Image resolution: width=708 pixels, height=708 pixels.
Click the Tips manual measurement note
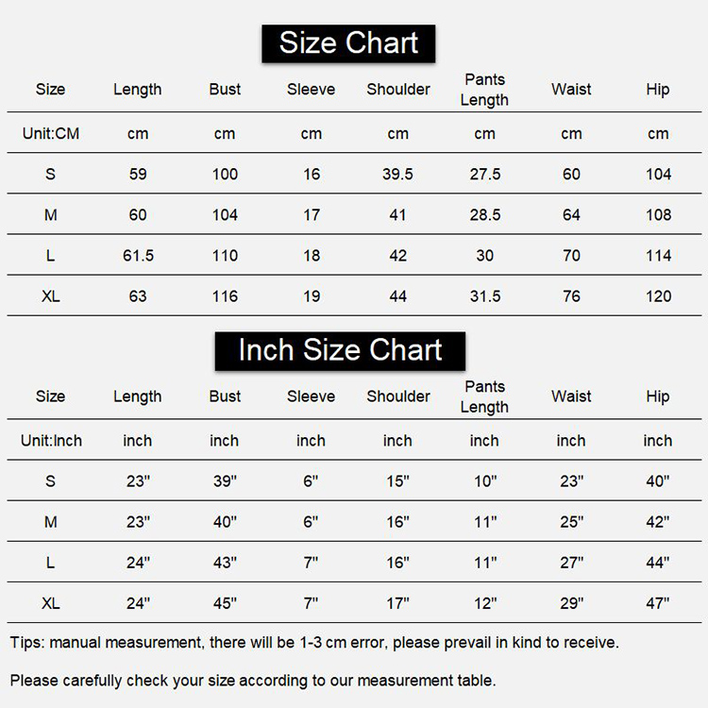[314, 643]
